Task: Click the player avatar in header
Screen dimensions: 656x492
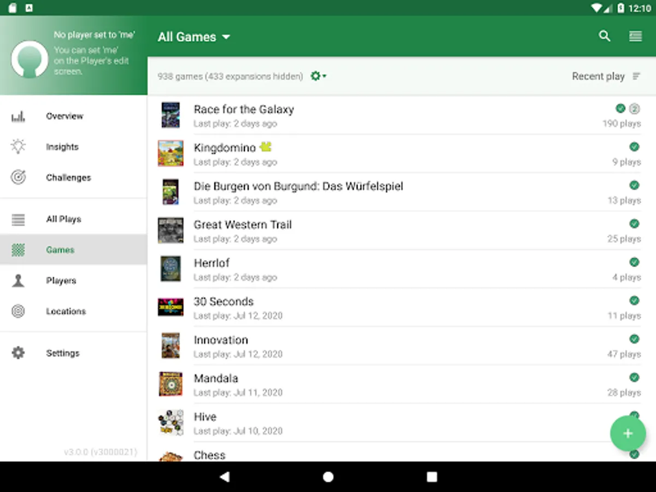Action: click(30, 59)
